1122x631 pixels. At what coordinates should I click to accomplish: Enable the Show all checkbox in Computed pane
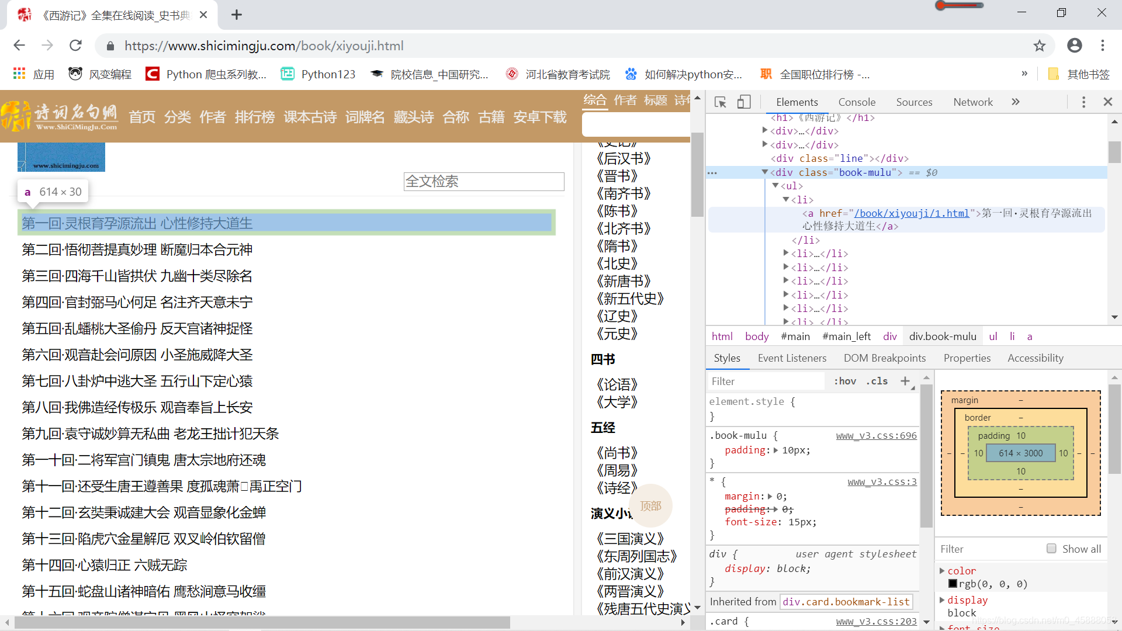(1051, 549)
